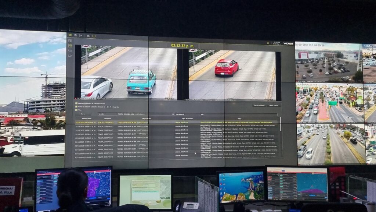Toggle the Filtrar checkbox

click(x=76, y=110)
